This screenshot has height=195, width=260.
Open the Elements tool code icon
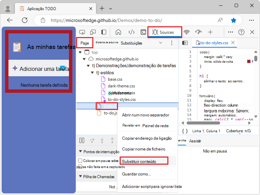(132, 32)
